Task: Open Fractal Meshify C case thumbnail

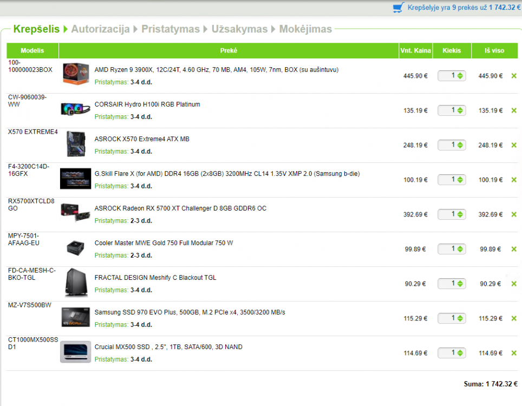Action: pos(76,282)
